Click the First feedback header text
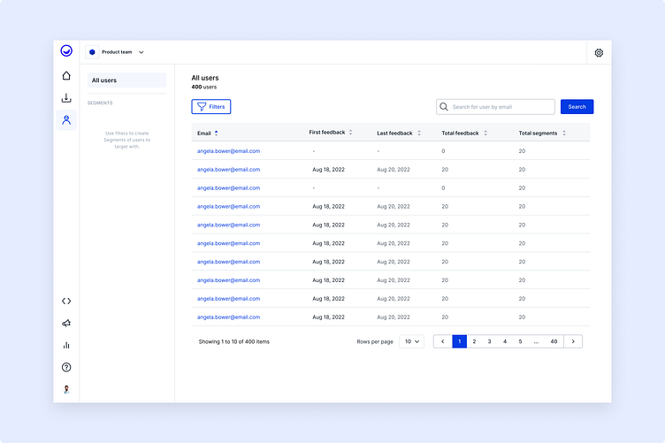Viewport: 665px width, 443px height. (327, 133)
